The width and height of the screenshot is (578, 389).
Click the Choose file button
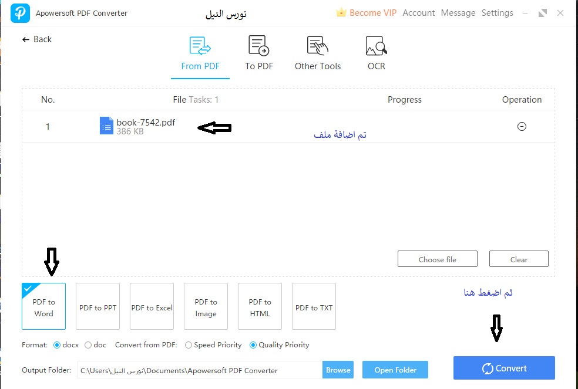click(x=437, y=259)
